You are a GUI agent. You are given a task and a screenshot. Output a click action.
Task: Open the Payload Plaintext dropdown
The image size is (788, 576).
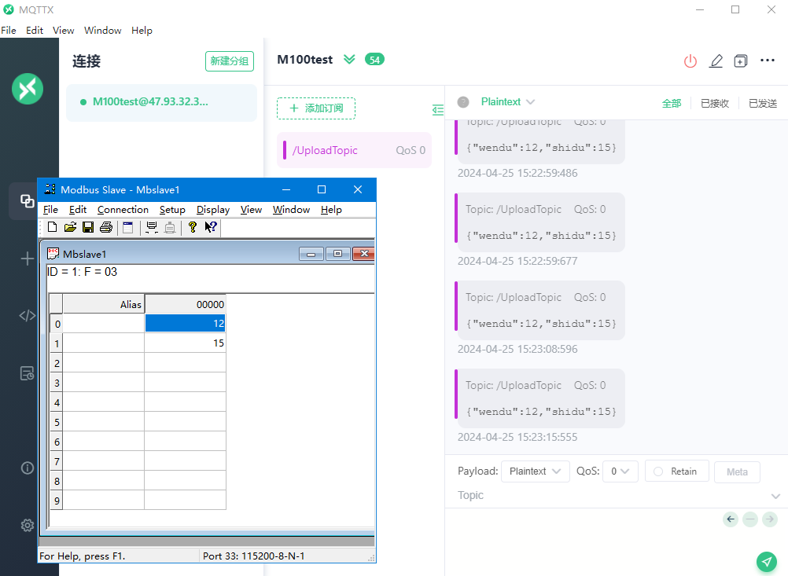pyautogui.click(x=536, y=471)
